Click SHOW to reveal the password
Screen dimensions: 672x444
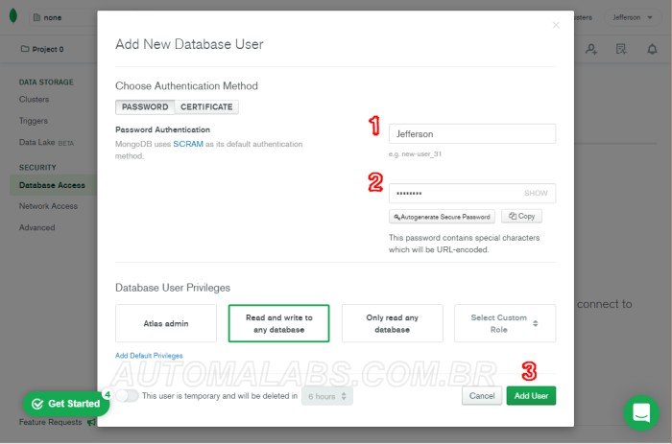(x=536, y=193)
